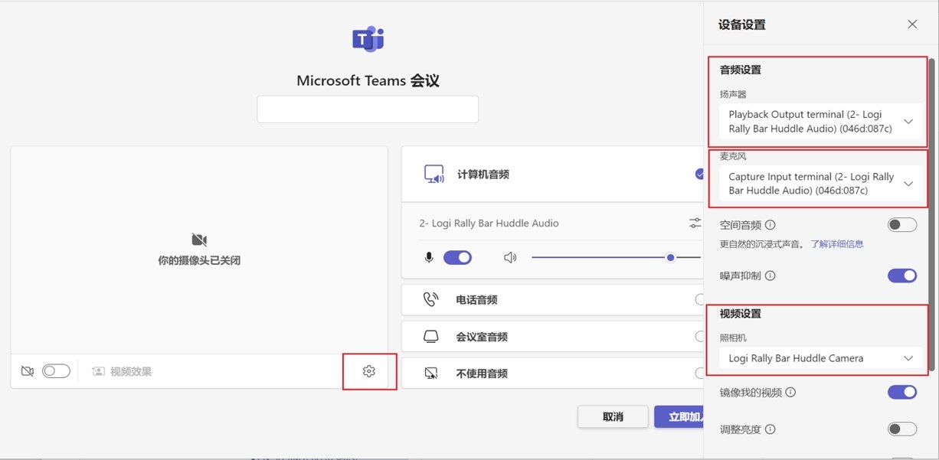Click the room audio device icon
This screenshot has width=939, height=460.
[431, 337]
